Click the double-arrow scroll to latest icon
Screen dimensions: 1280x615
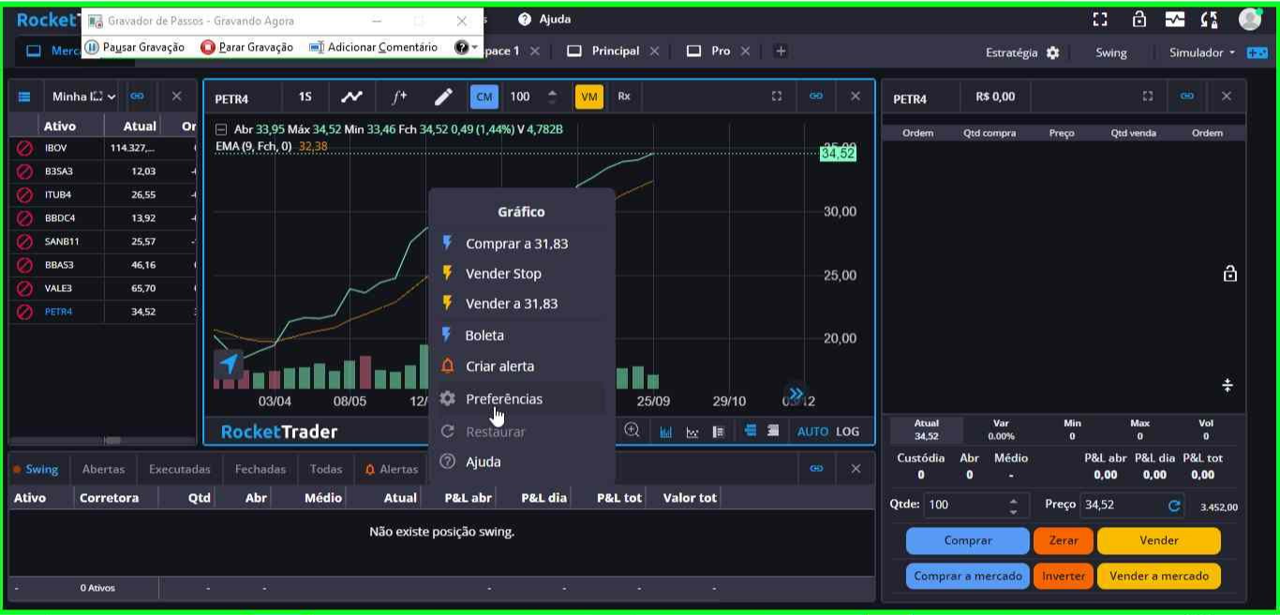796,394
